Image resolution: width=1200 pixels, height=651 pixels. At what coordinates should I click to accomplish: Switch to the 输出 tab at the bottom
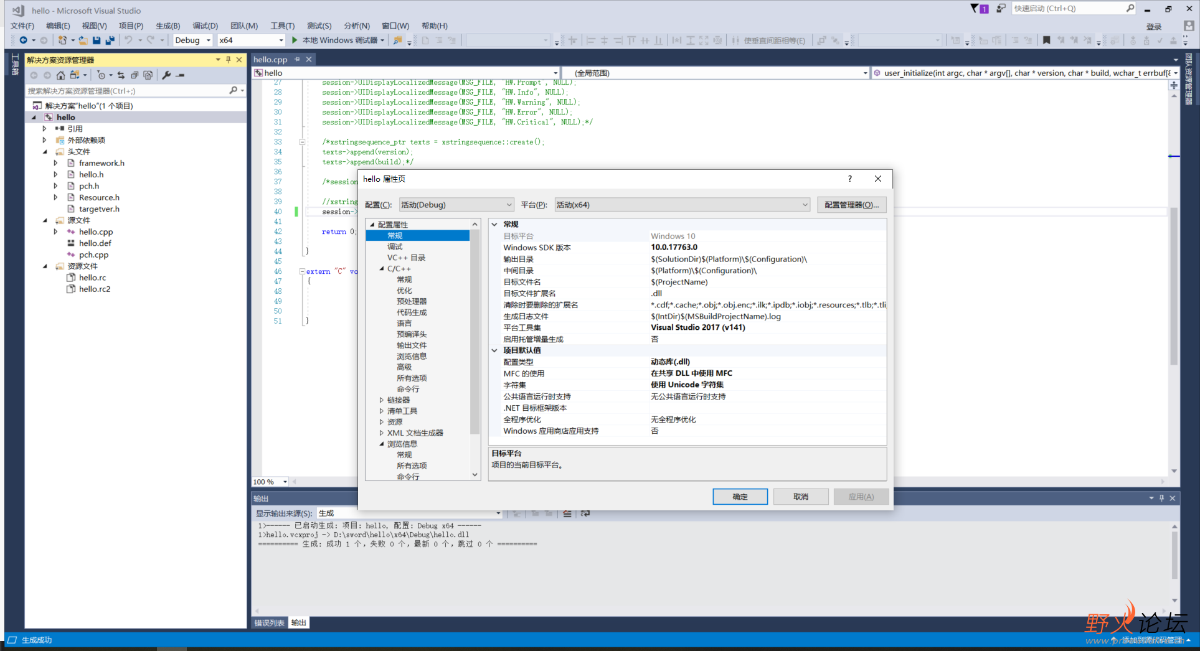tap(299, 623)
